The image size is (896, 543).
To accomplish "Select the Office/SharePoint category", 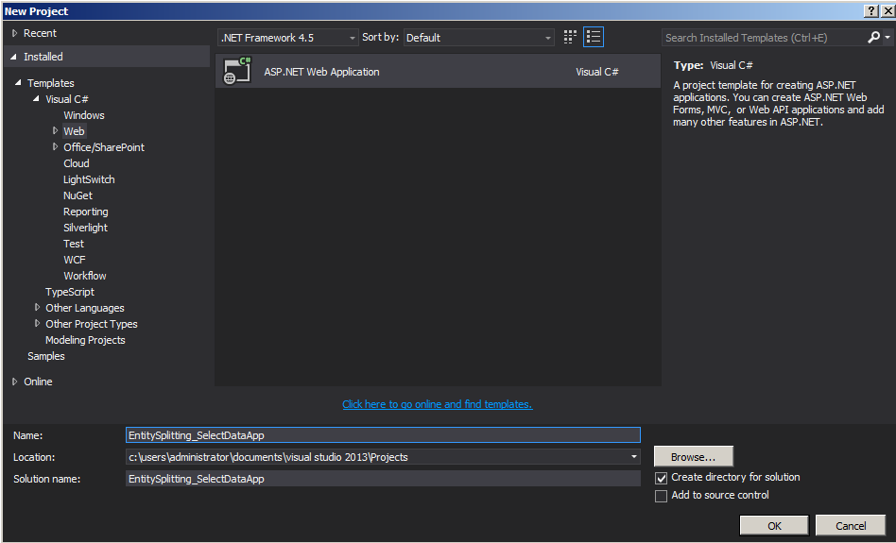I will point(104,147).
